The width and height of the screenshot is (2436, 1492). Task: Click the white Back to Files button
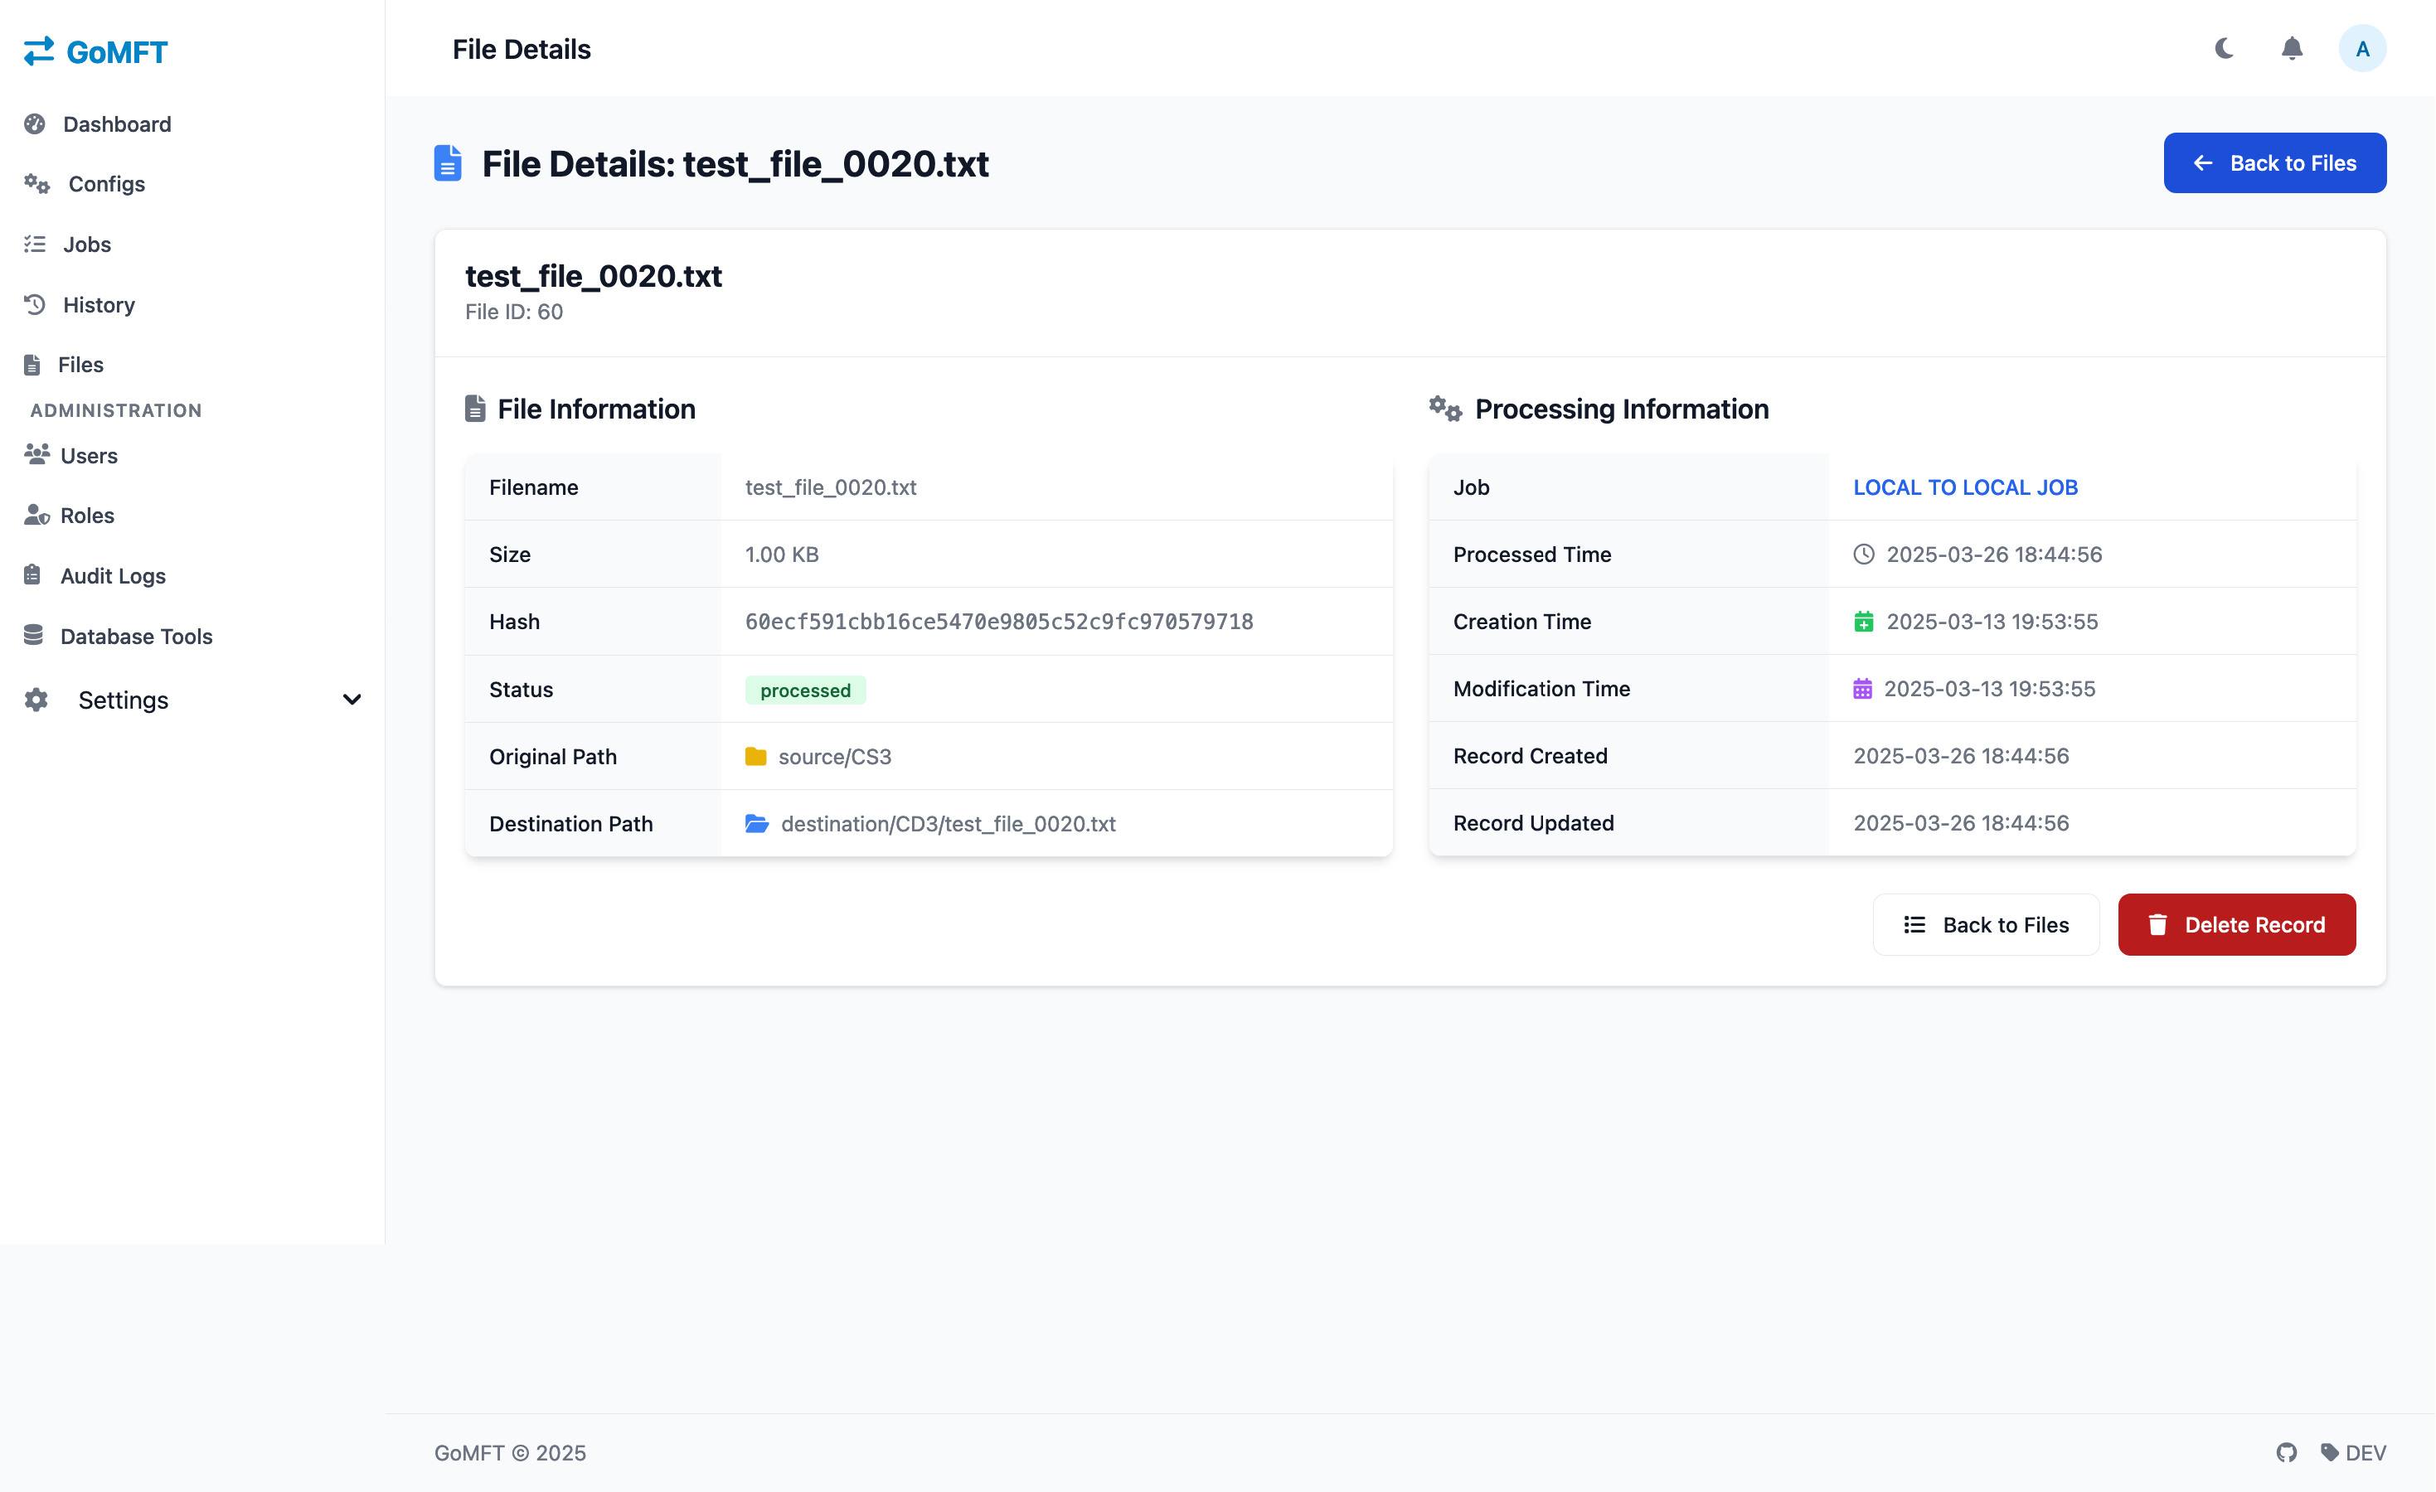[1986, 925]
